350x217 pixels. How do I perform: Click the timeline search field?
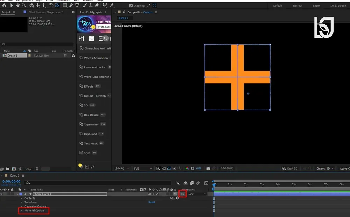(98, 183)
